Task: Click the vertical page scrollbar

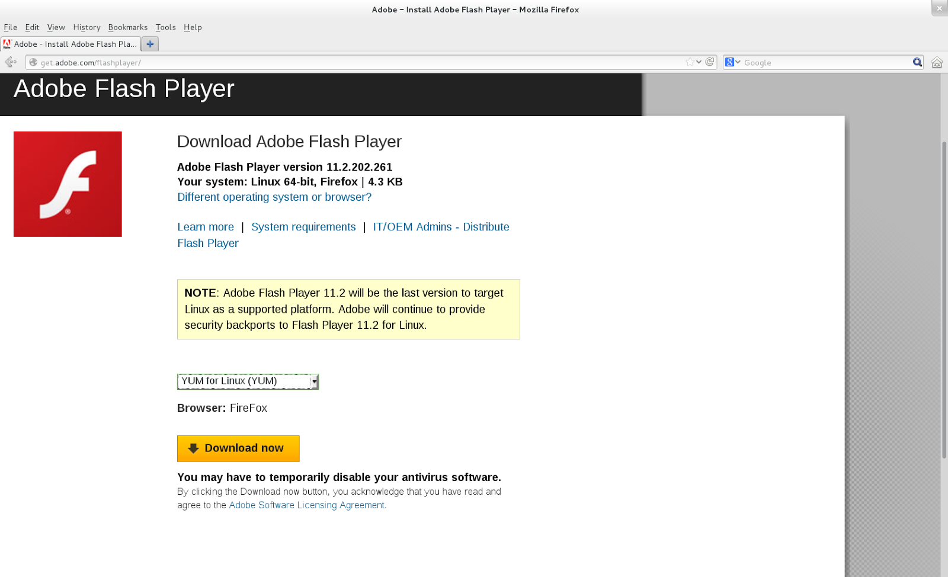Action: pos(944,300)
